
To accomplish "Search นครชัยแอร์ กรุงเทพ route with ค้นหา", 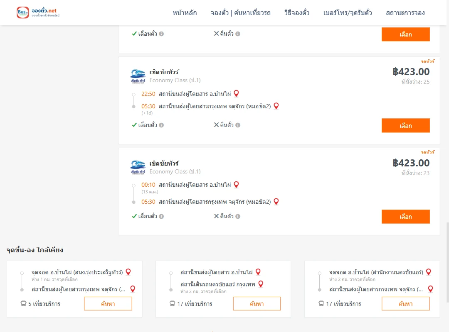I will (x=257, y=304).
